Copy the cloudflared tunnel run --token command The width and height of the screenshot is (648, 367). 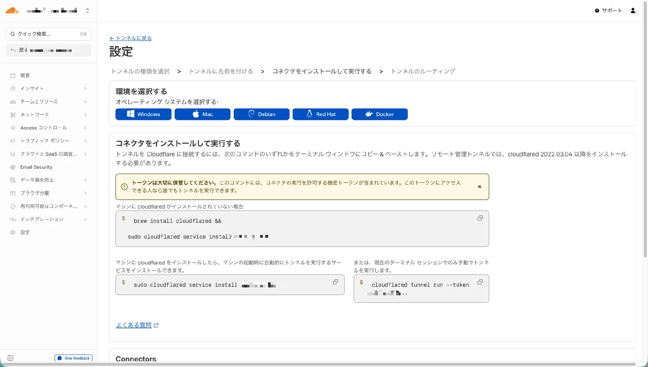[x=480, y=282]
